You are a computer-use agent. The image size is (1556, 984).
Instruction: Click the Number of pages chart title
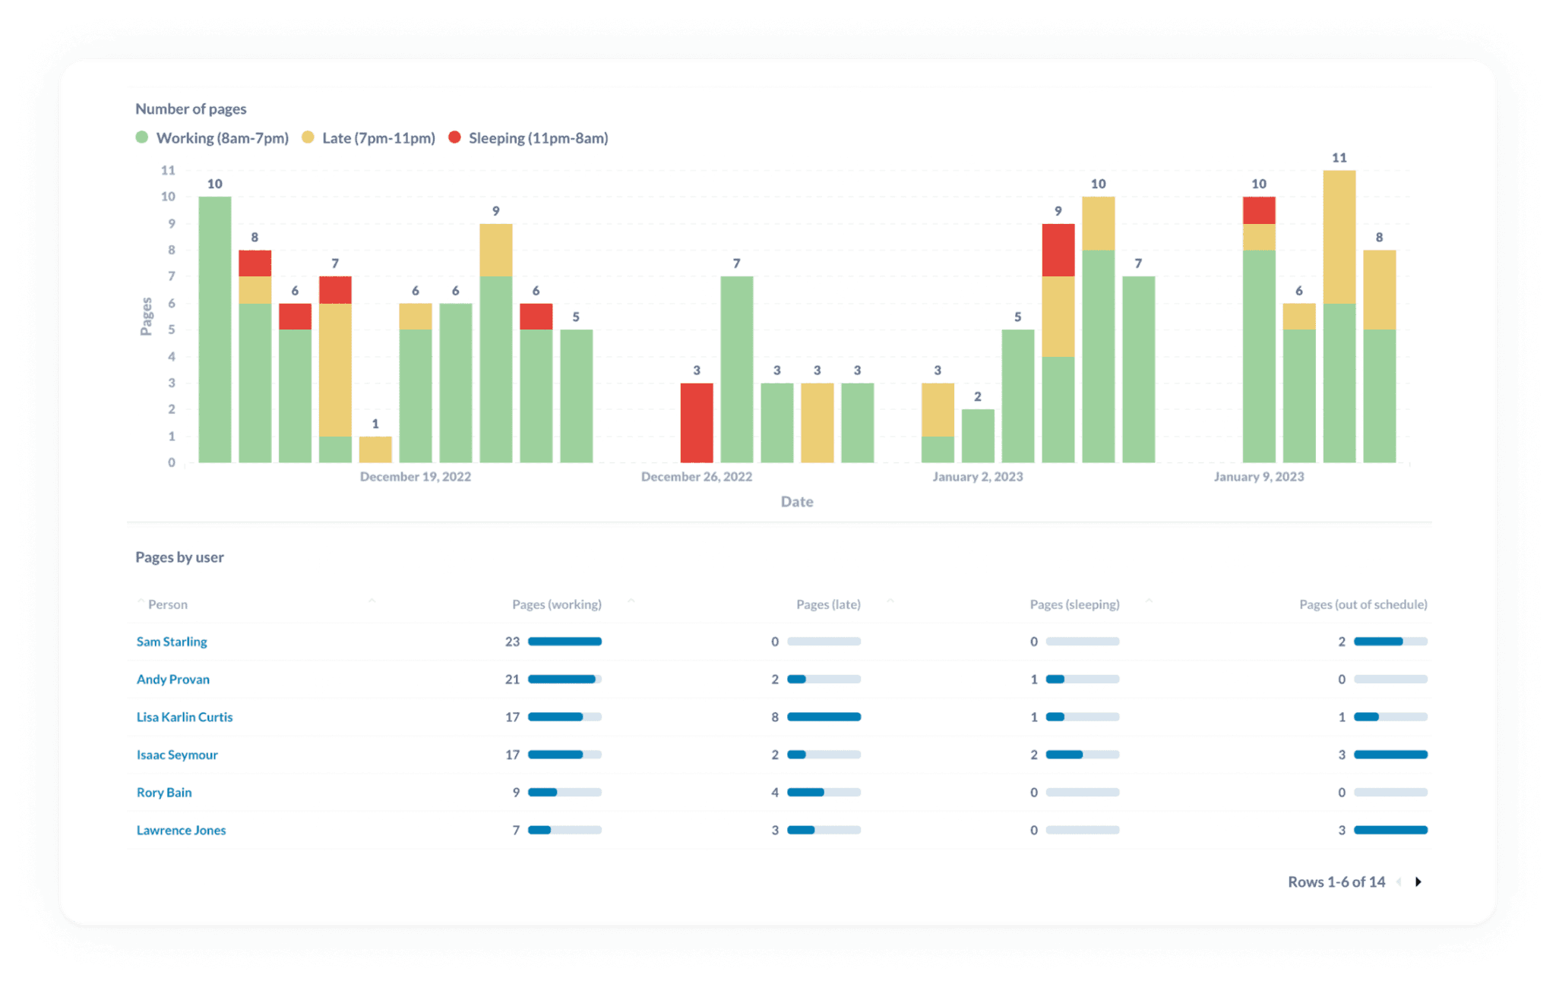coord(191,109)
